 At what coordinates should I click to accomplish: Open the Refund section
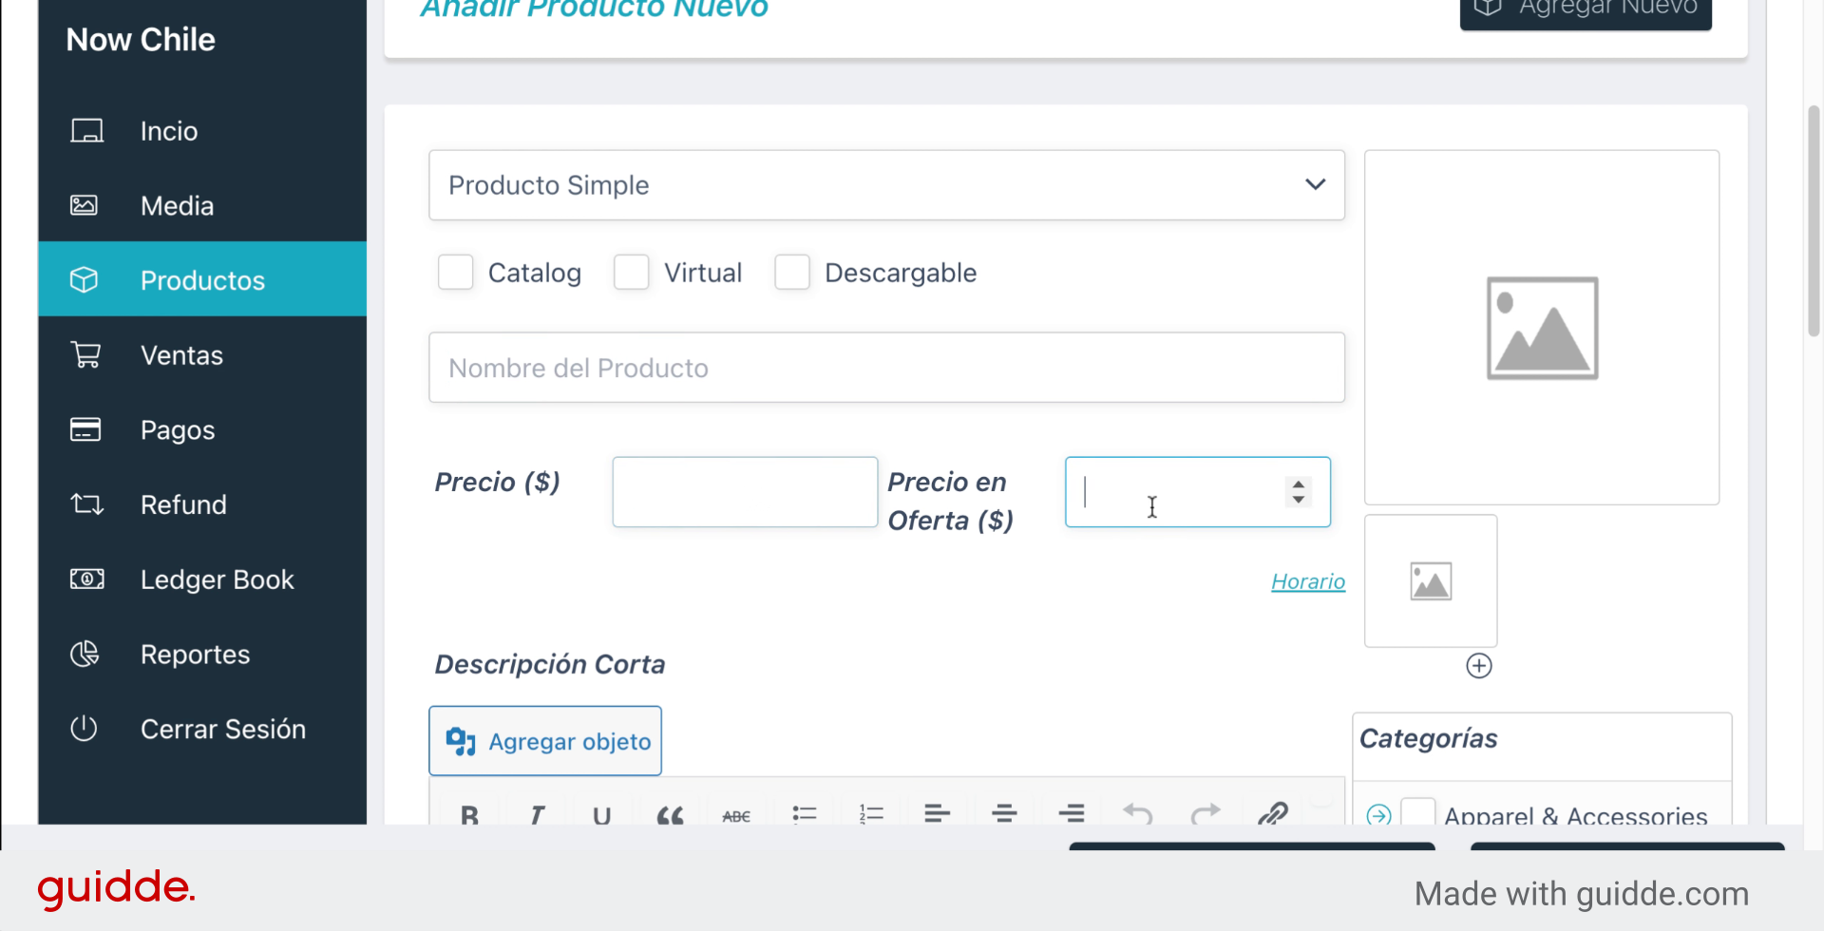coord(202,504)
